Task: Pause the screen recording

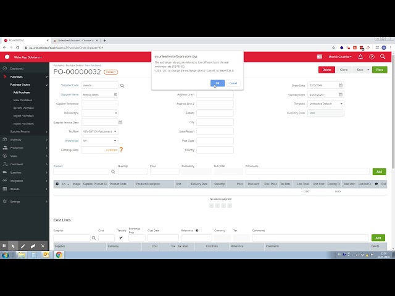Action: click(x=4, y=246)
